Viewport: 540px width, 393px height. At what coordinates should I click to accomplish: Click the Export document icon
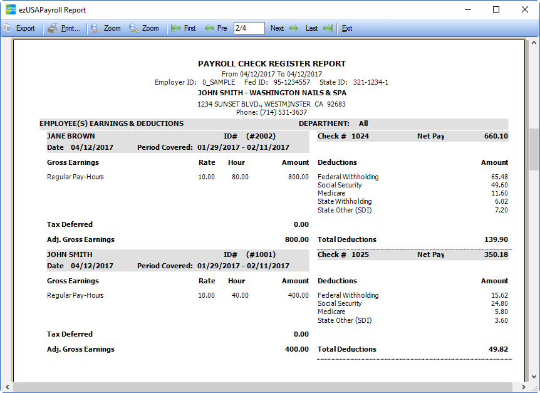tap(8, 28)
